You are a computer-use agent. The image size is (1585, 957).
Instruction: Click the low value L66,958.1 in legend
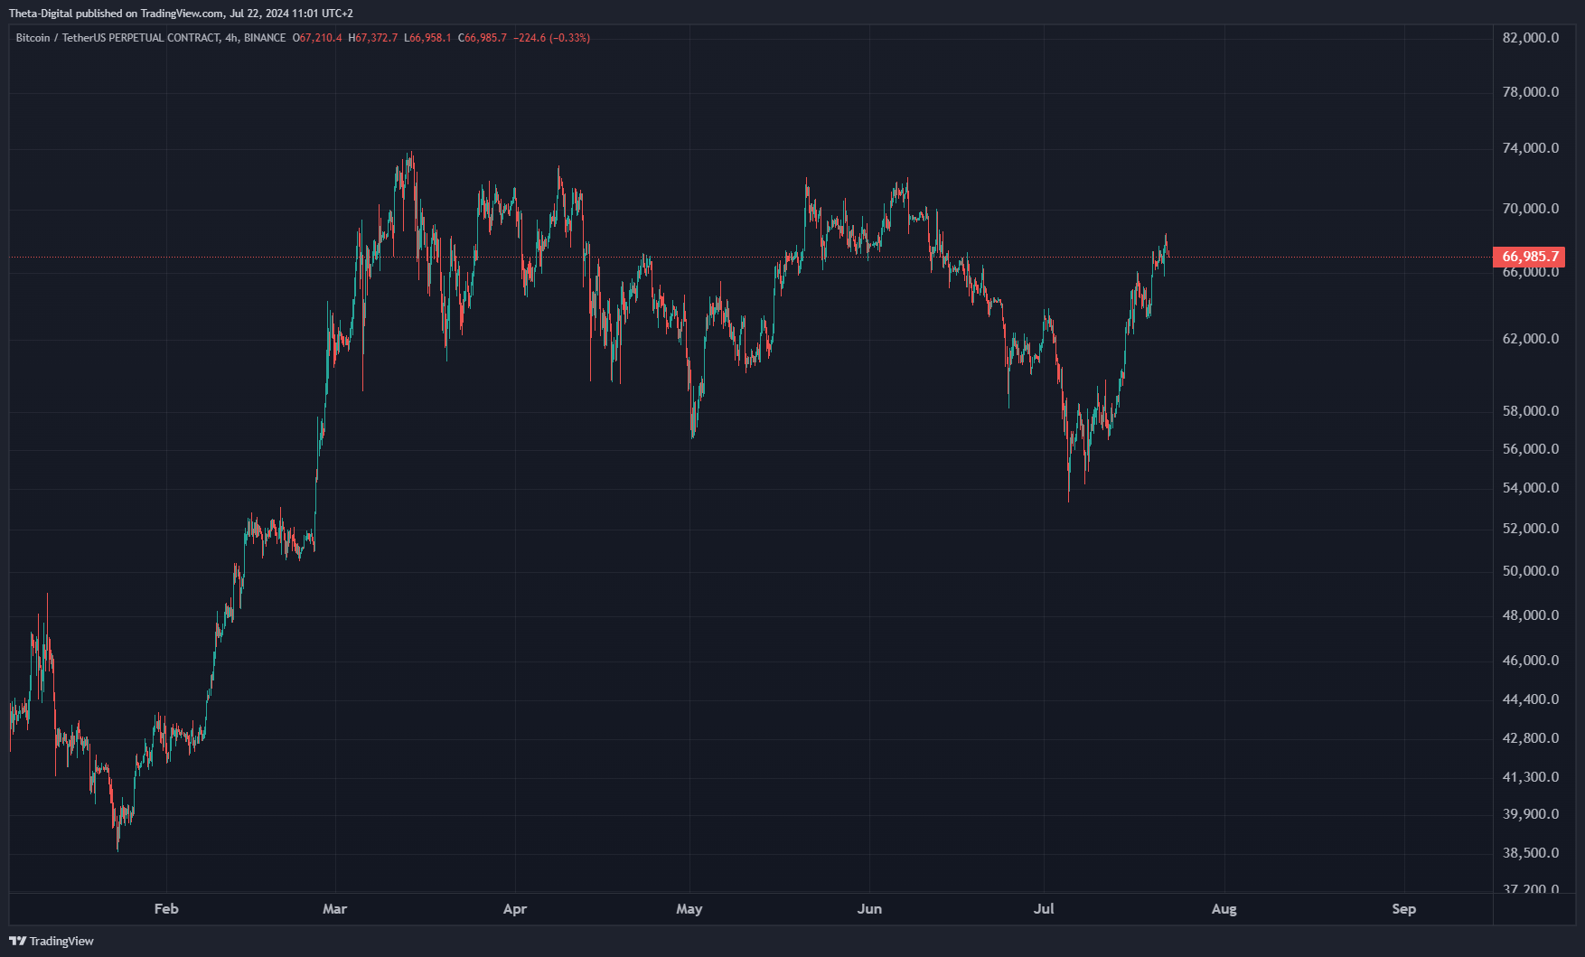(x=427, y=38)
